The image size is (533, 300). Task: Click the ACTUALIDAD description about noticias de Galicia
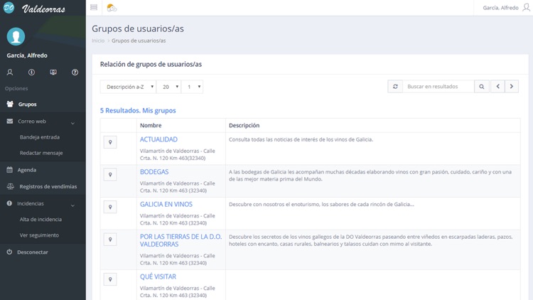tap(301, 139)
